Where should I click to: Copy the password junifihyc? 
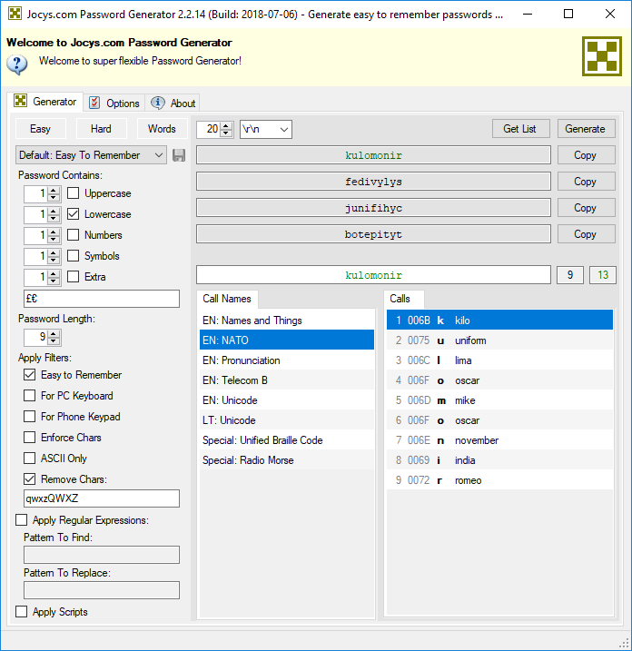(586, 208)
